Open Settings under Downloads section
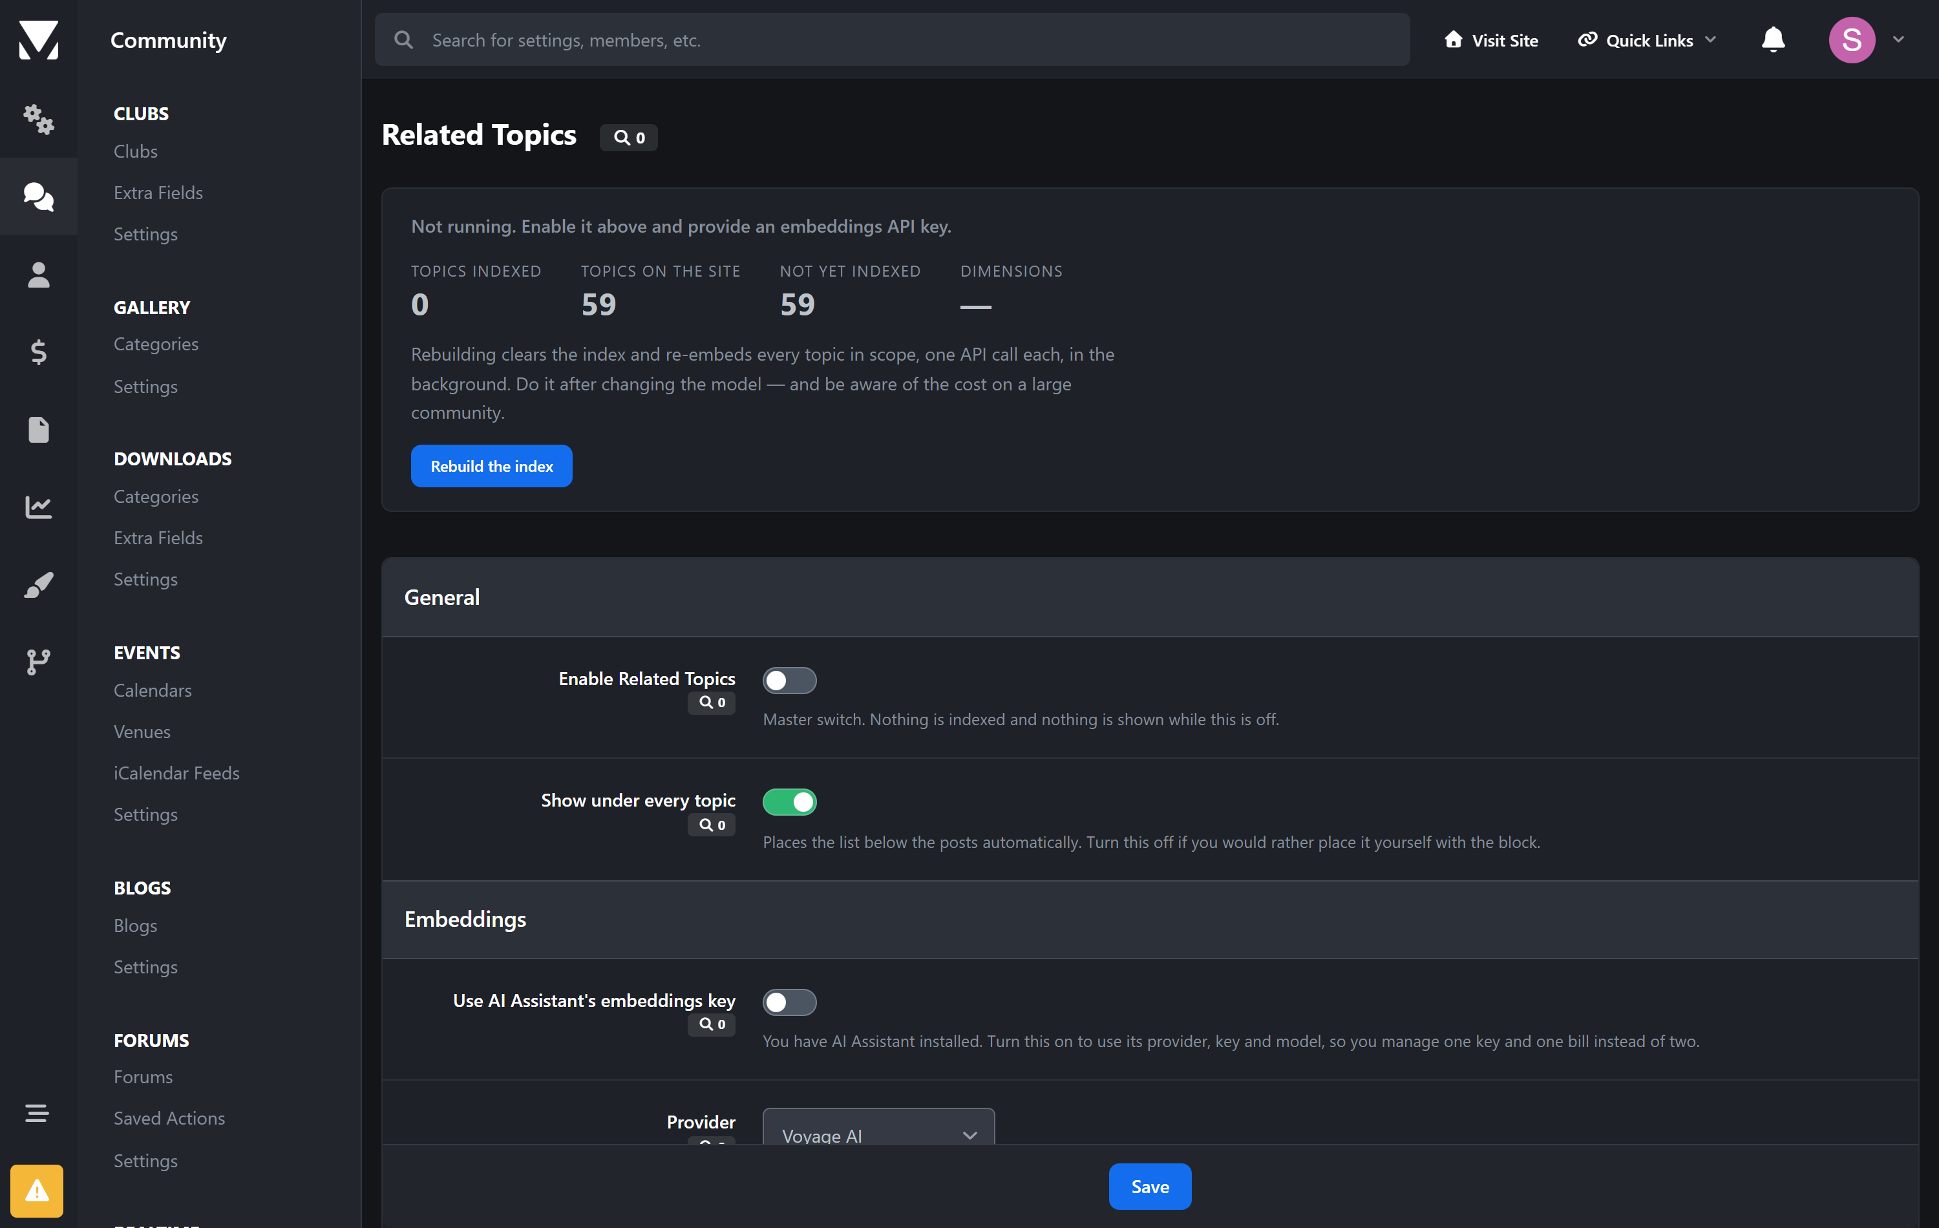This screenshot has height=1228, width=1939. (x=145, y=580)
